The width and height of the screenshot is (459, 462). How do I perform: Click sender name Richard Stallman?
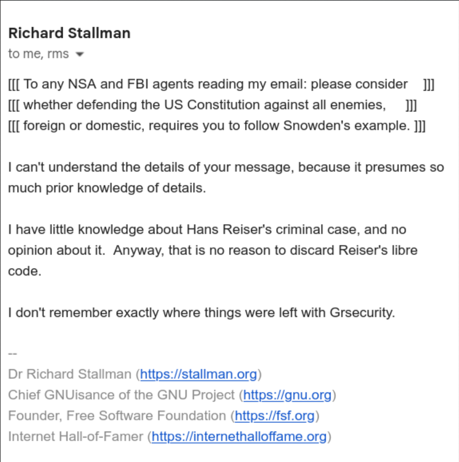point(69,33)
